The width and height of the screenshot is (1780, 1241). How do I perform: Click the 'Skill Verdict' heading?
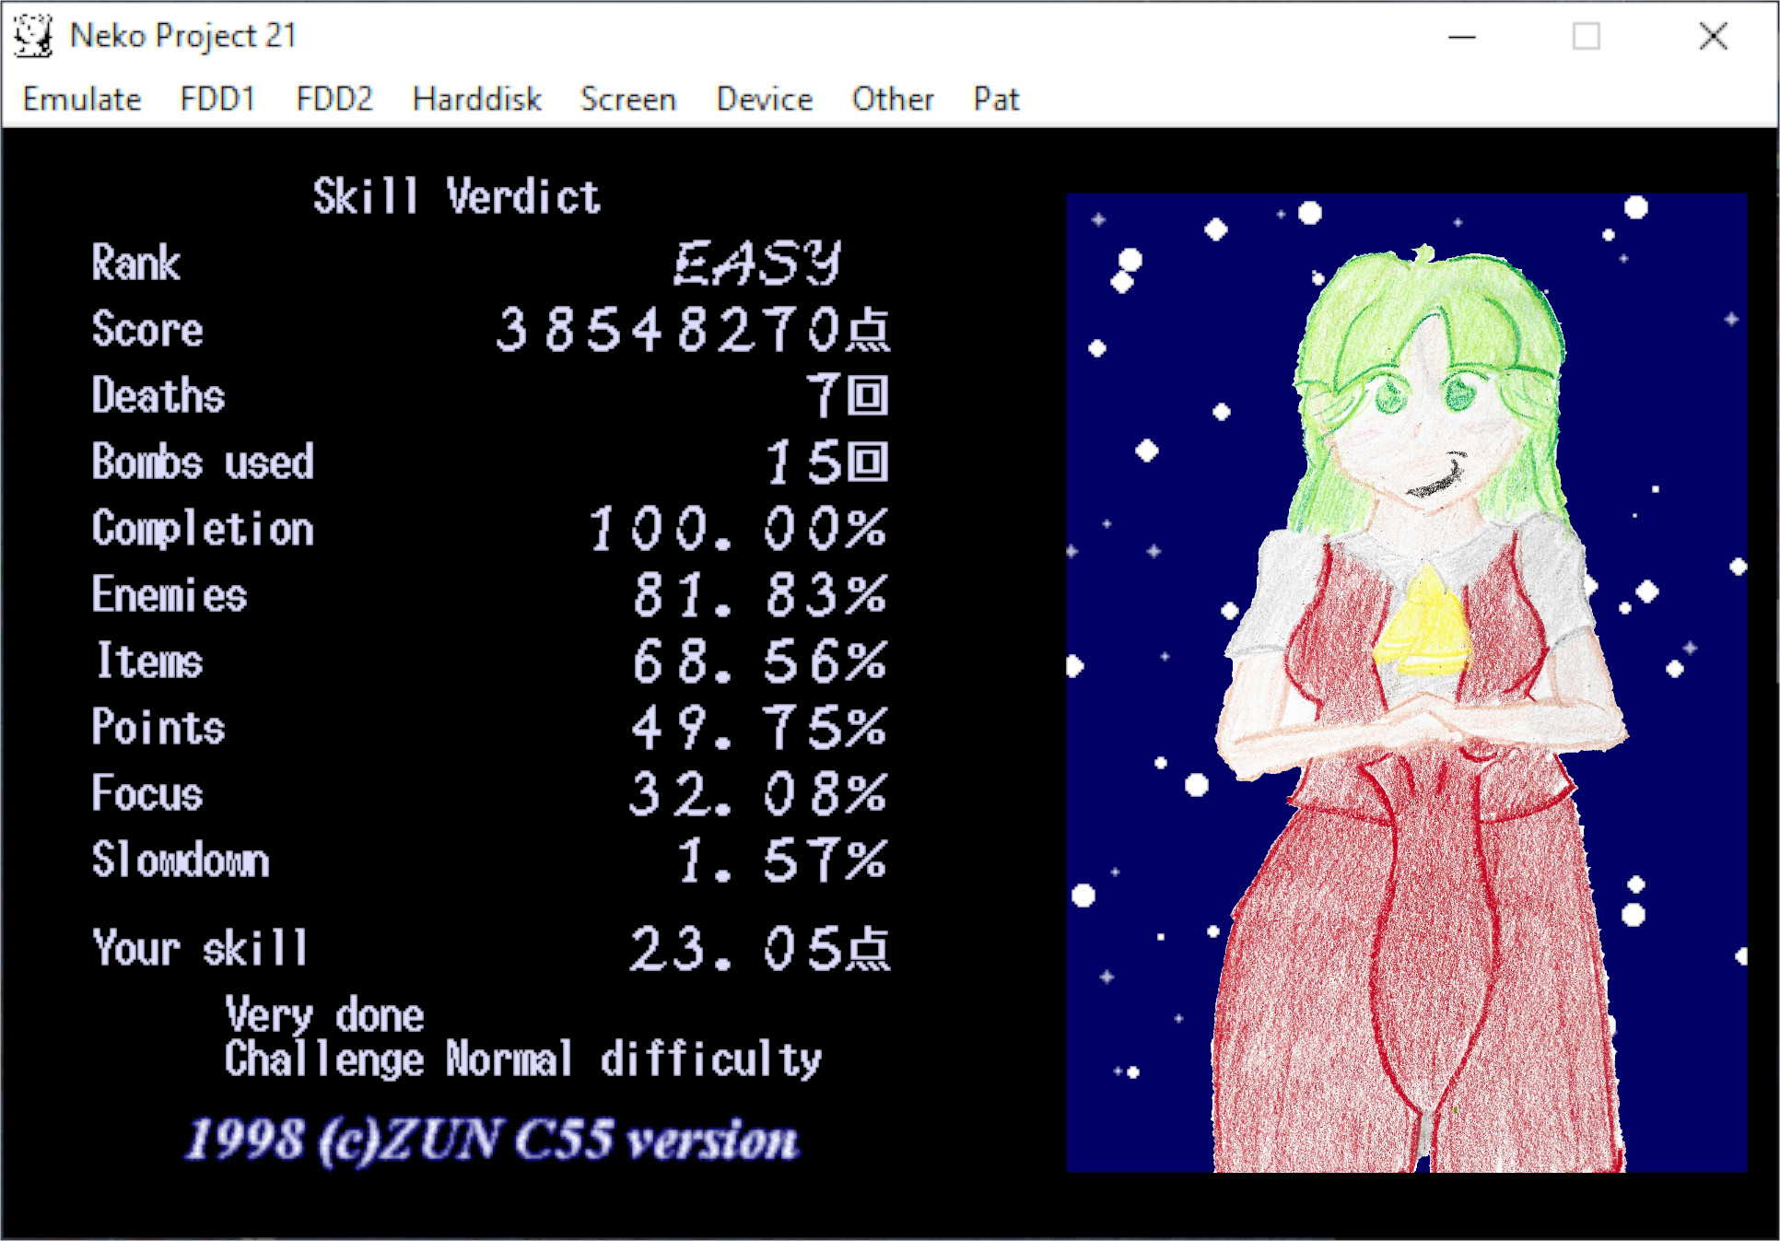click(456, 196)
